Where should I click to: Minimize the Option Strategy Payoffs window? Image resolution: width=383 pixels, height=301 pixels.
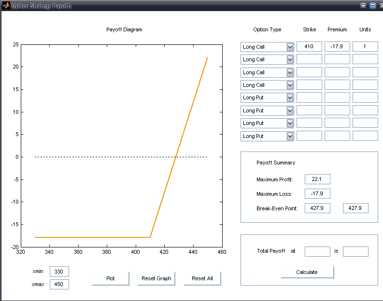[363, 5]
